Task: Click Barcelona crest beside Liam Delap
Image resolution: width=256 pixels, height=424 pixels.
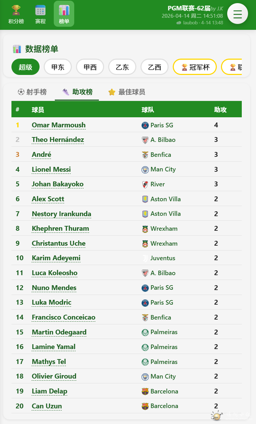Action: click(145, 391)
